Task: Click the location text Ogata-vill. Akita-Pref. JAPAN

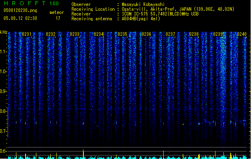Action: click(156, 9)
